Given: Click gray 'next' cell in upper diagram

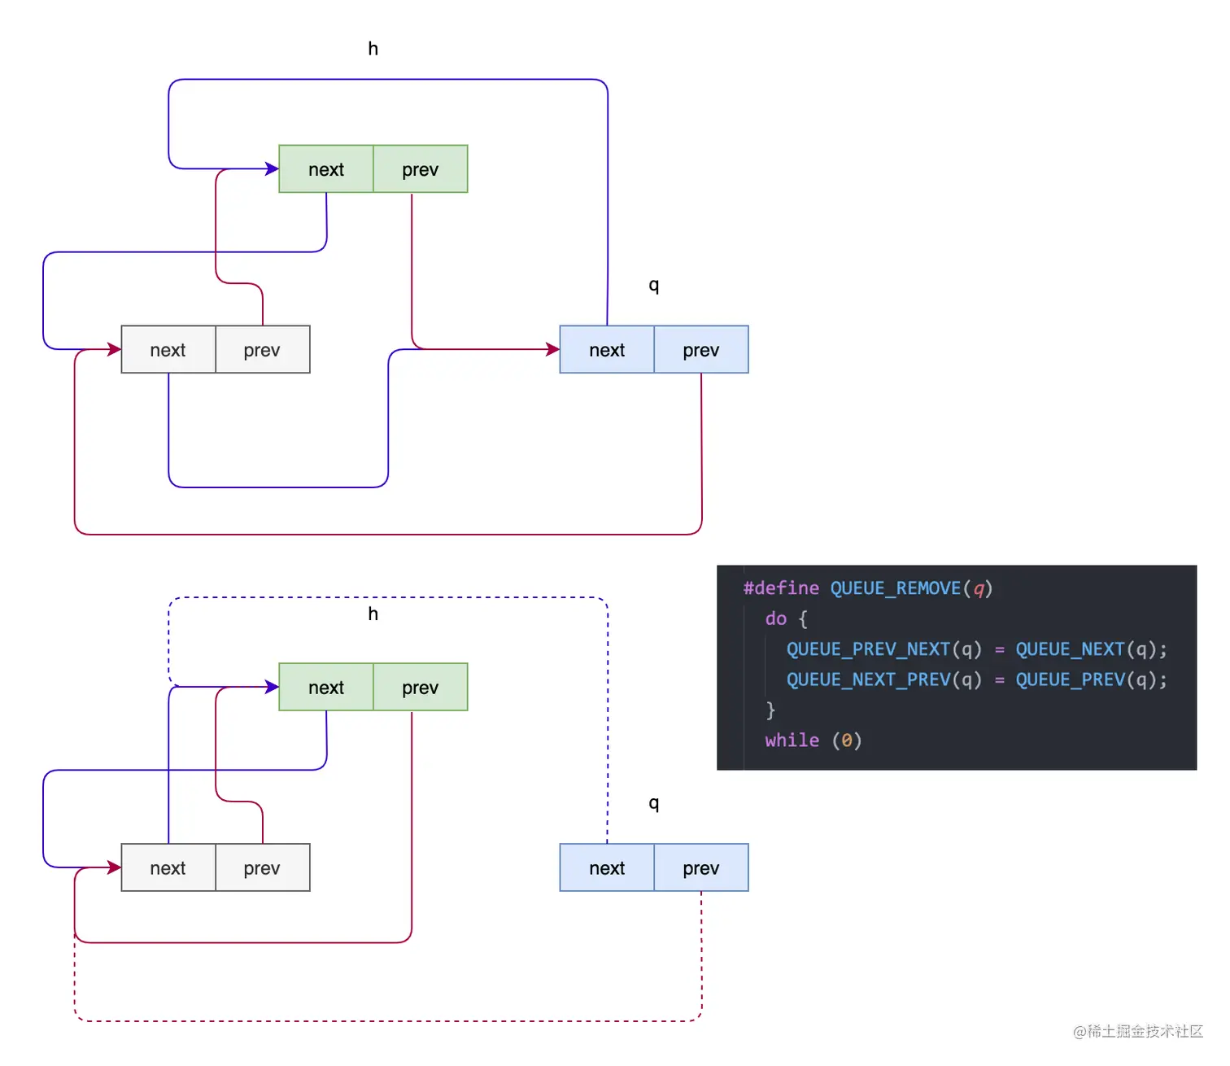Looking at the screenshot, I should [x=168, y=350].
